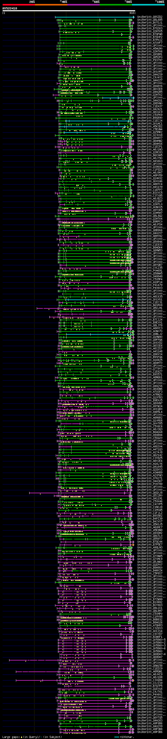Click the UniRef100_Q01VG1 label
Screen dimensions: 167x739
150,299
